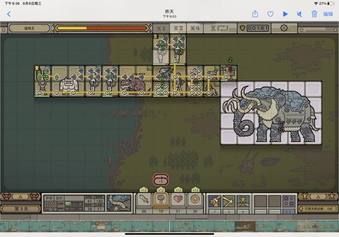Play the video from the top toolbar

(286, 14)
